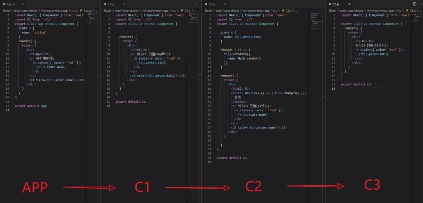The height and width of the screenshot is (203, 423).
Task: Click the C1.js minimap preview
Action: tap(194, 18)
